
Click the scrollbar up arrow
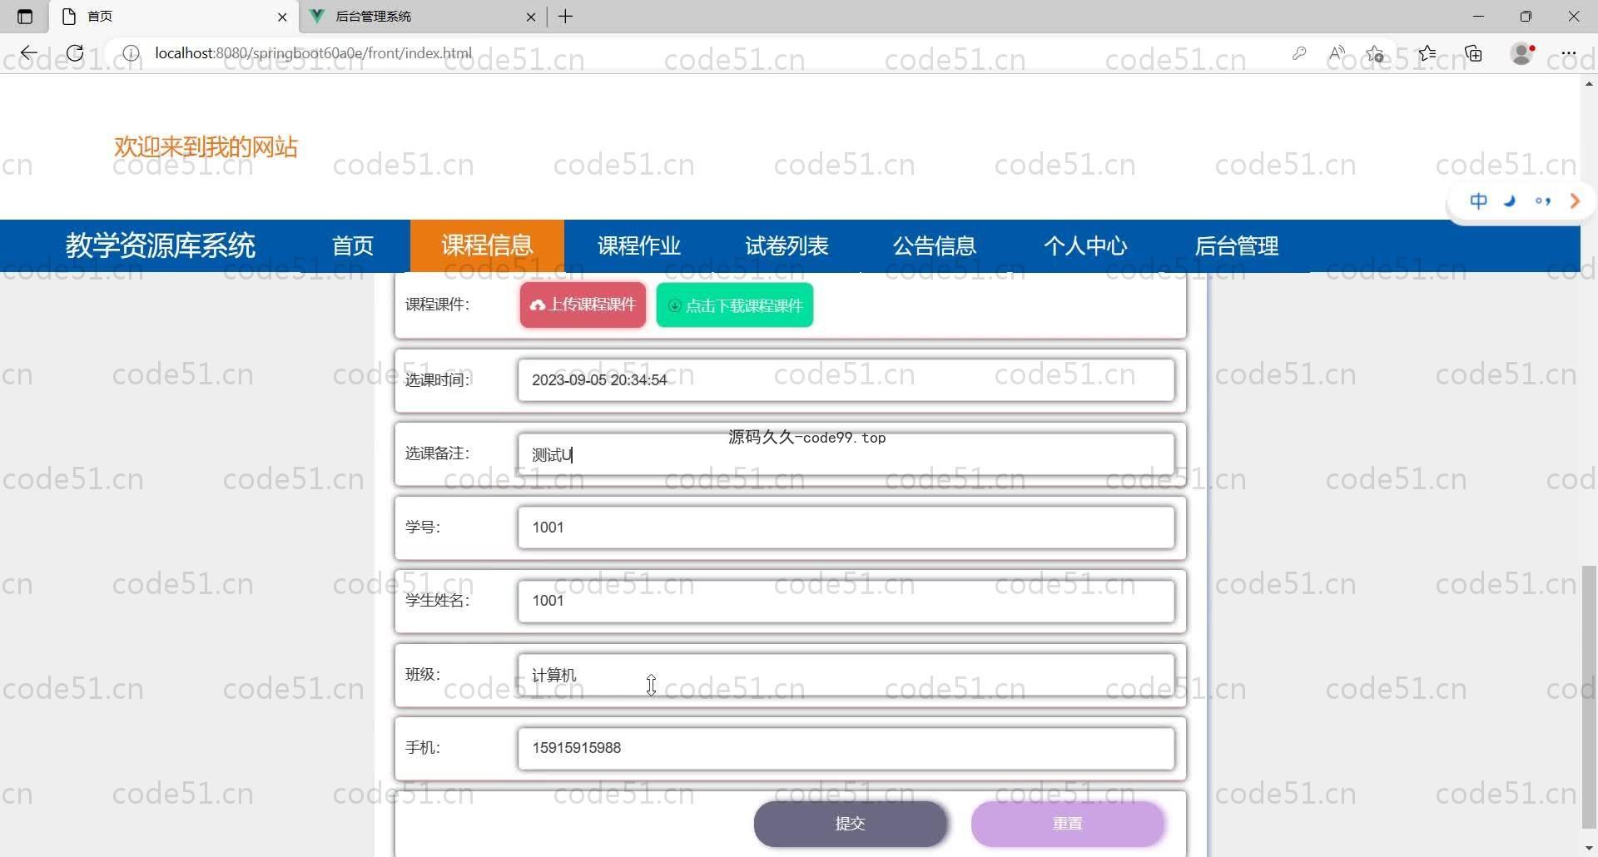point(1589,83)
